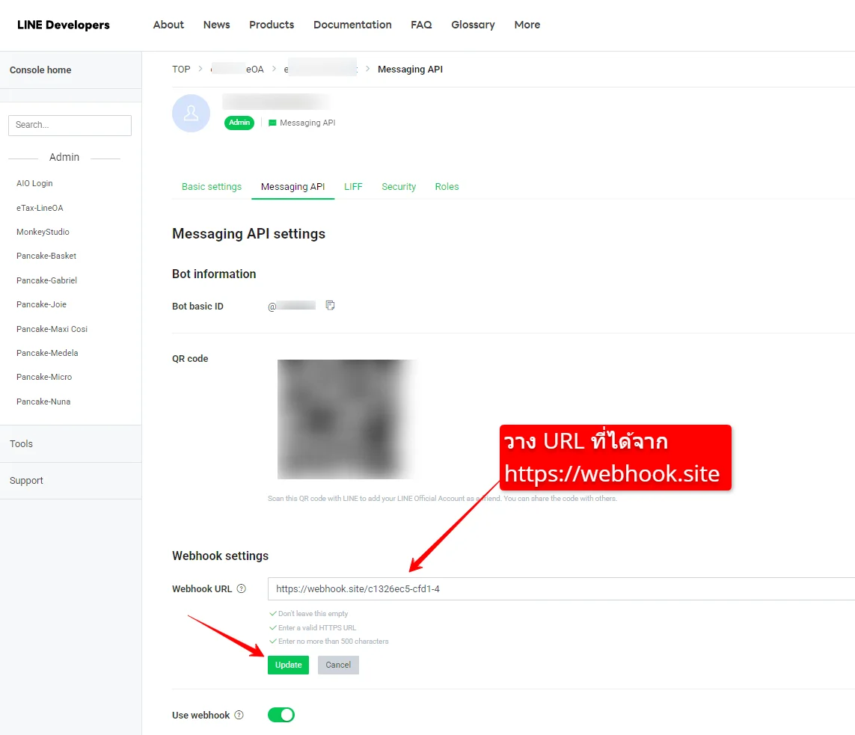Select the Messaging API tab
Viewport: 855px width, 735px height.
(x=292, y=186)
